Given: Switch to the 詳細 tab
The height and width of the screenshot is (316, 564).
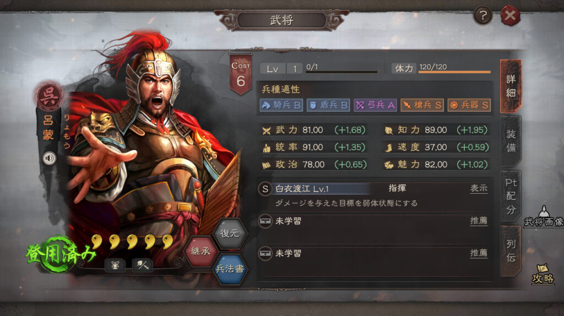Looking at the screenshot, I should point(511,86).
